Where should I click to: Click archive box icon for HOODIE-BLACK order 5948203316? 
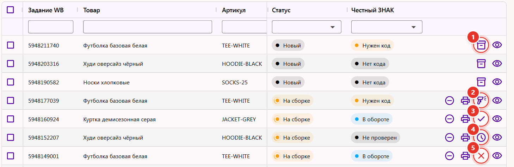(481, 63)
